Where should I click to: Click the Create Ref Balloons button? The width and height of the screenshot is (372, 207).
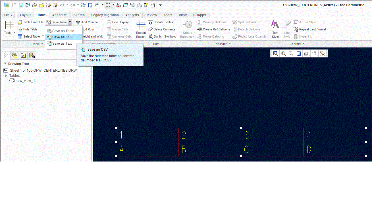coord(214,29)
